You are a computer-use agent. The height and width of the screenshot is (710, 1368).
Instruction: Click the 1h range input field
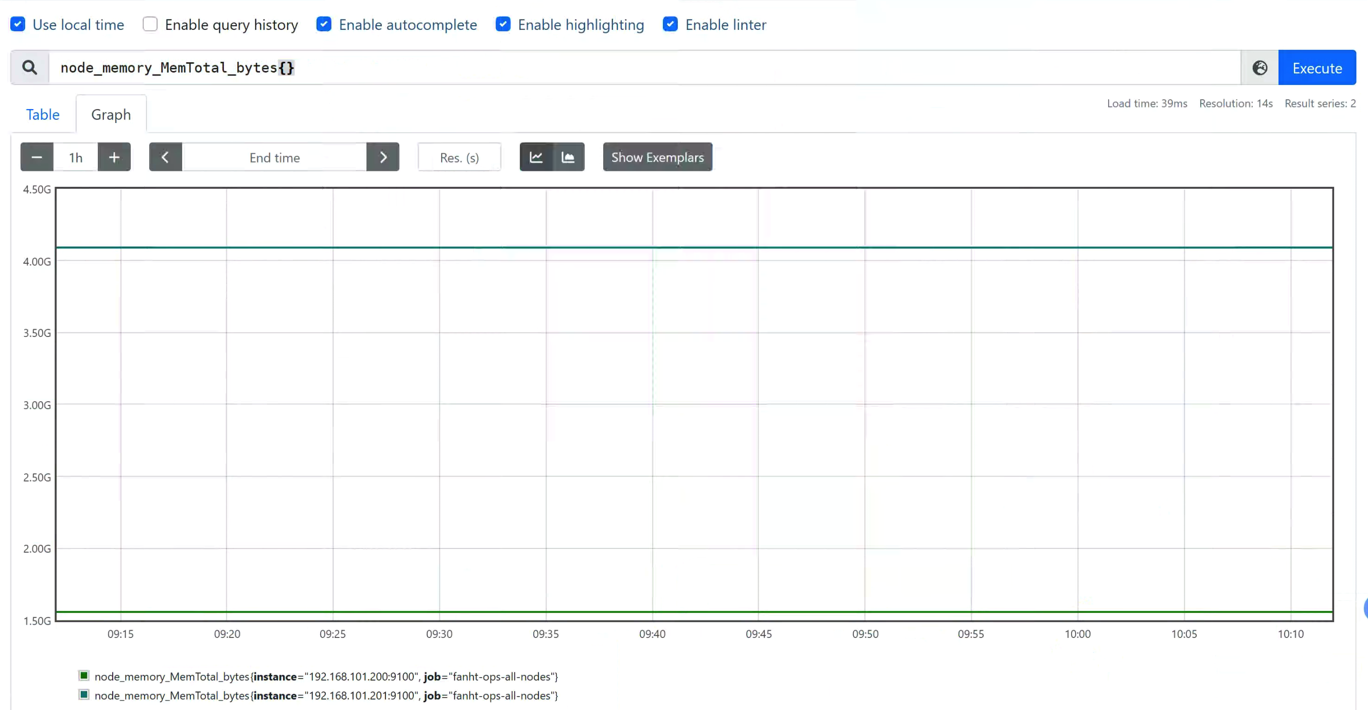[x=76, y=157]
